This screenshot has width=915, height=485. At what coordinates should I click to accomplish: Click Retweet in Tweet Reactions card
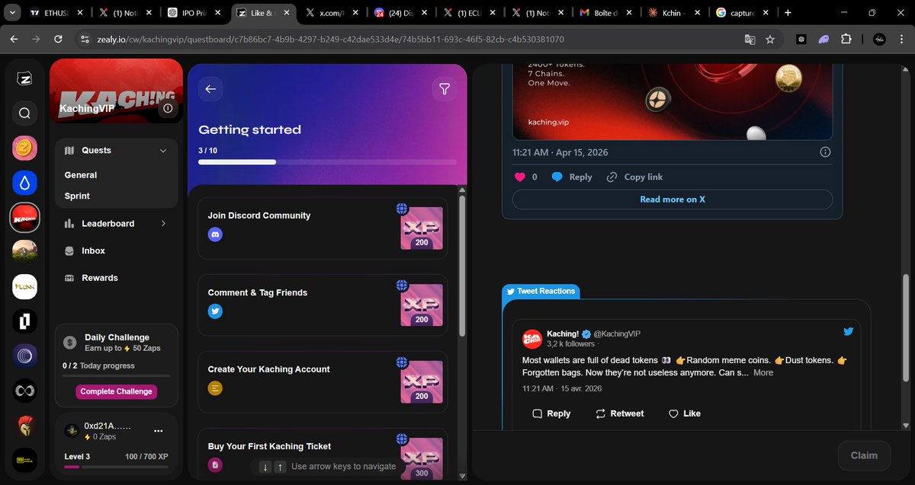(619, 413)
